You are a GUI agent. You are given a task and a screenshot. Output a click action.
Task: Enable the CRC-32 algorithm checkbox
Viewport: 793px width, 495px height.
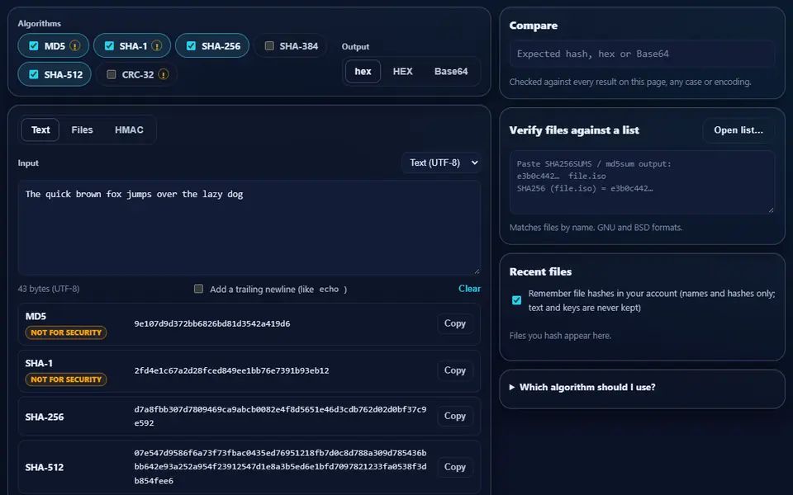coord(112,74)
